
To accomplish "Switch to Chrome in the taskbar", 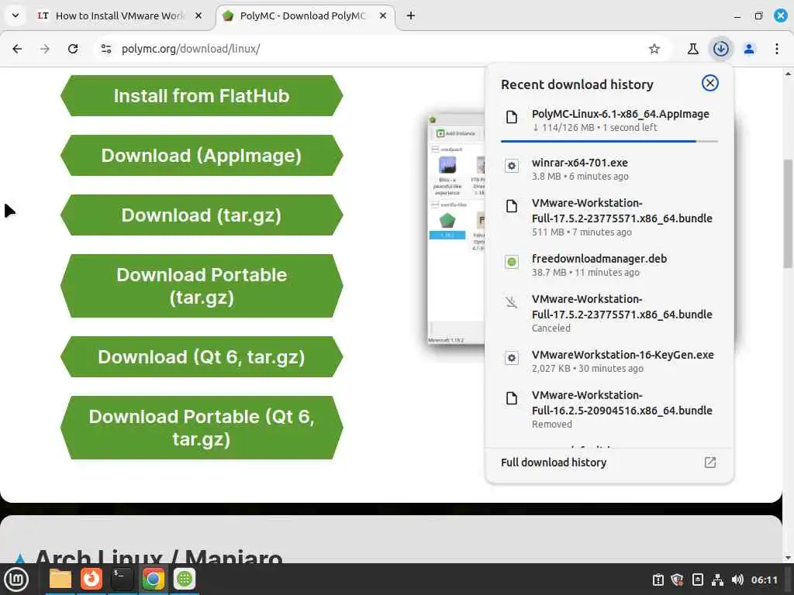I will coord(153,579).
